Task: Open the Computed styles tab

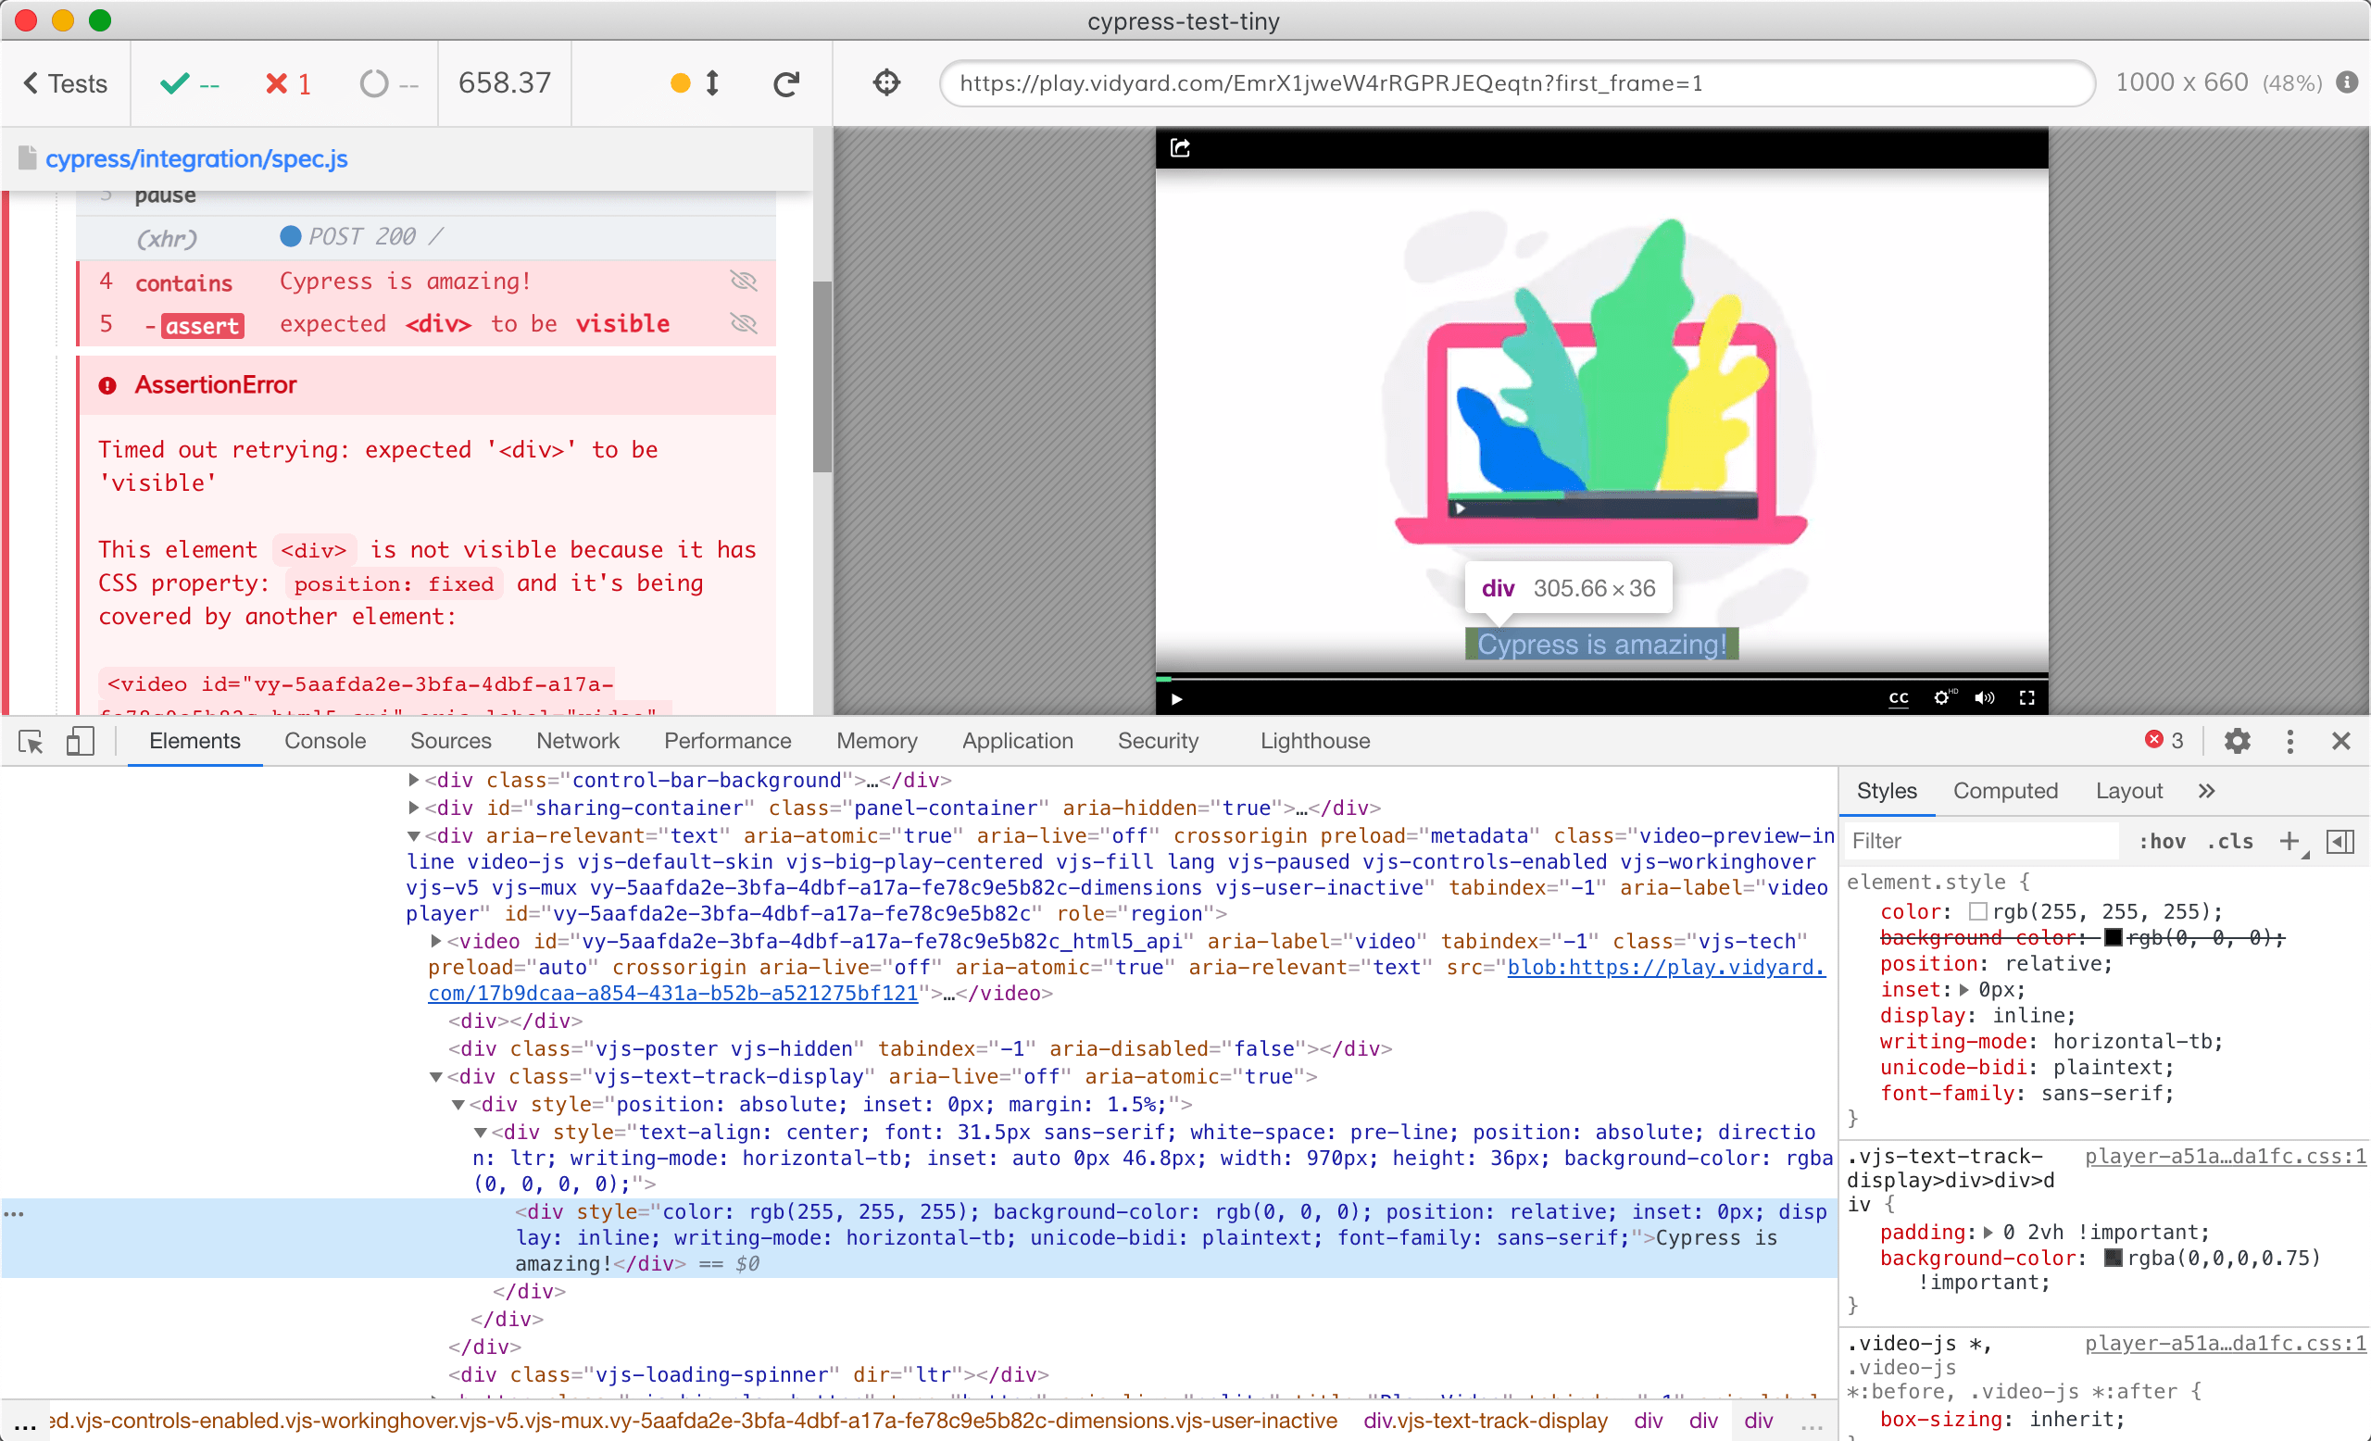Action: (x=2004, y=791)
